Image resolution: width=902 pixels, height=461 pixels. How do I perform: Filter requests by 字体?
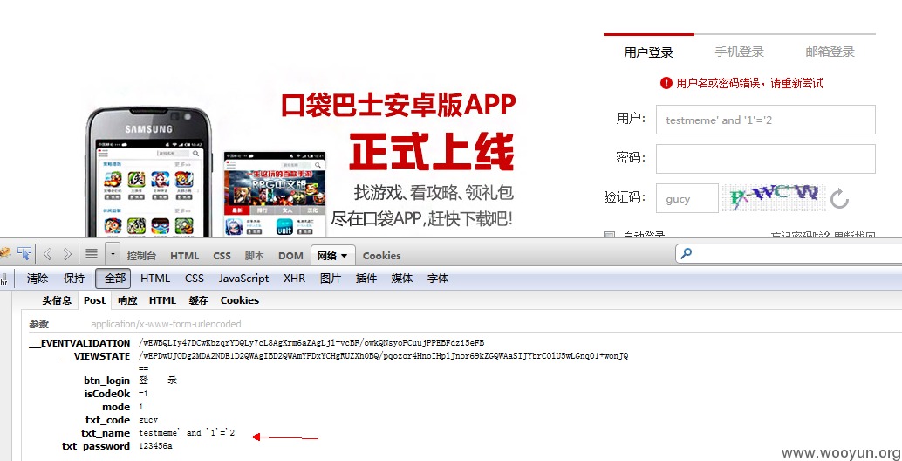click(438, 279)
